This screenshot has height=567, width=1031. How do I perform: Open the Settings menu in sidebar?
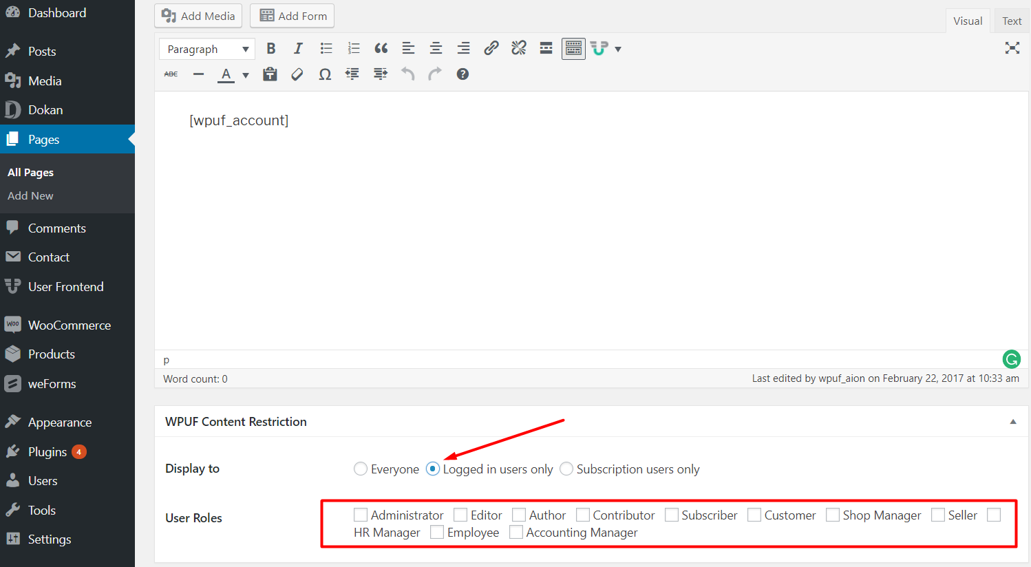[67, 539]
